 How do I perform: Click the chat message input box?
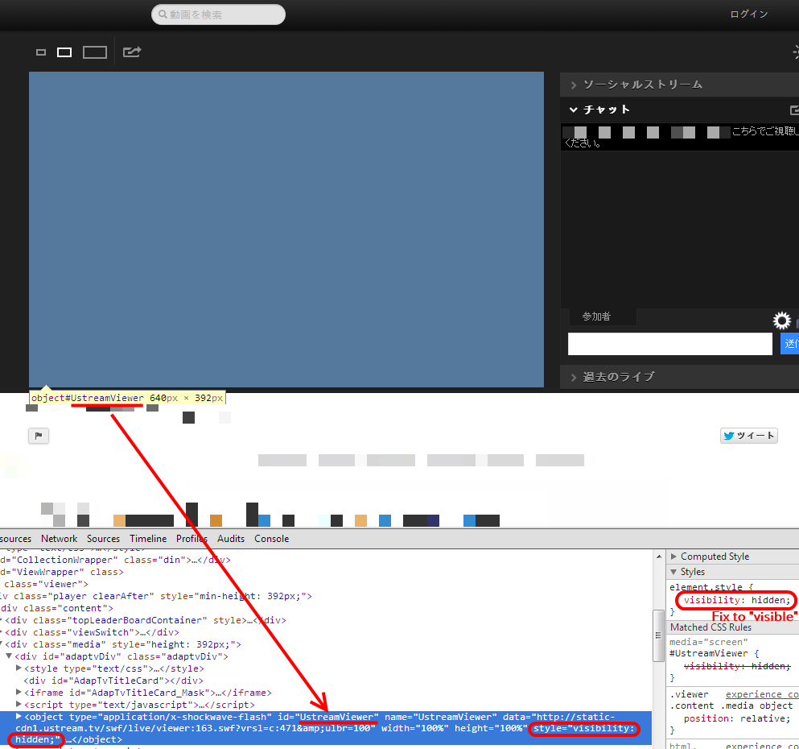(669, 344)
